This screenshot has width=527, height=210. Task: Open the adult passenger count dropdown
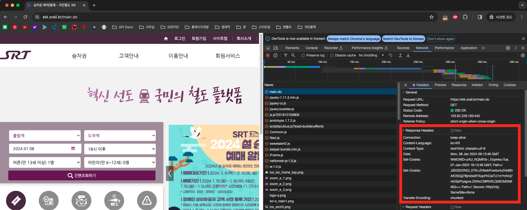(x=45, y=162)
